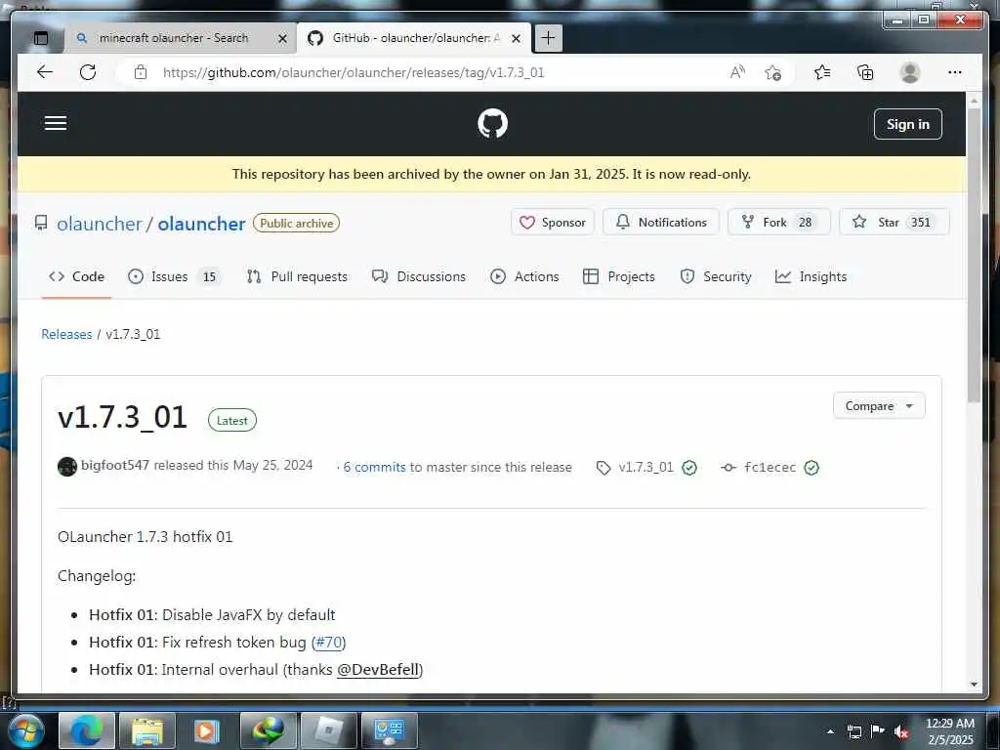Open Internet Download Manager taskbar icon
The height and width of the screenshot is (750, 1000).
pos(268,730)
